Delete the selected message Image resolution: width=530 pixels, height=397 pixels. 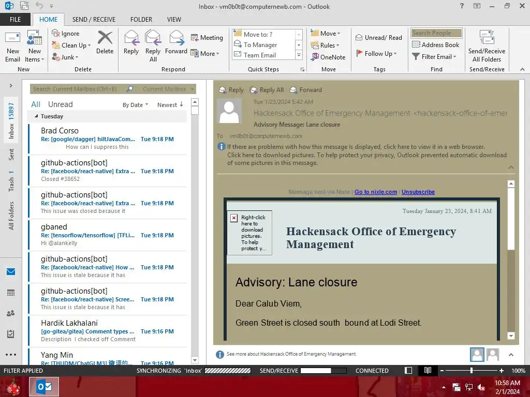(105, 42)
